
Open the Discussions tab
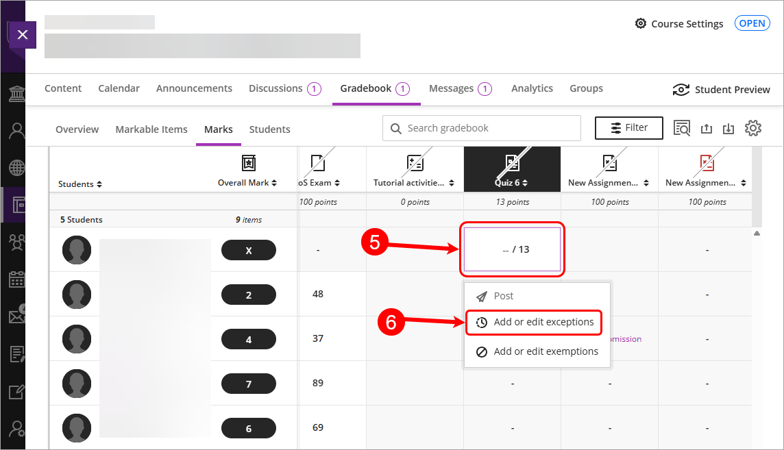click(275, 88)
